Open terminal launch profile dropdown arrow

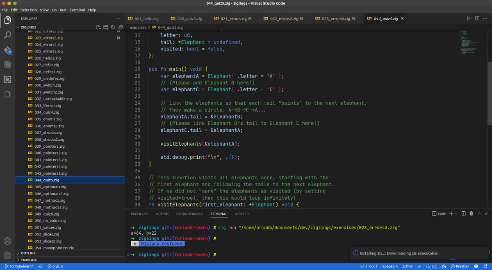456,213
